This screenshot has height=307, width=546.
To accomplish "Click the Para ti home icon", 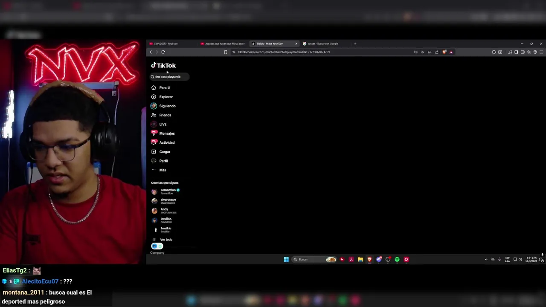I will tap(154, 87).
